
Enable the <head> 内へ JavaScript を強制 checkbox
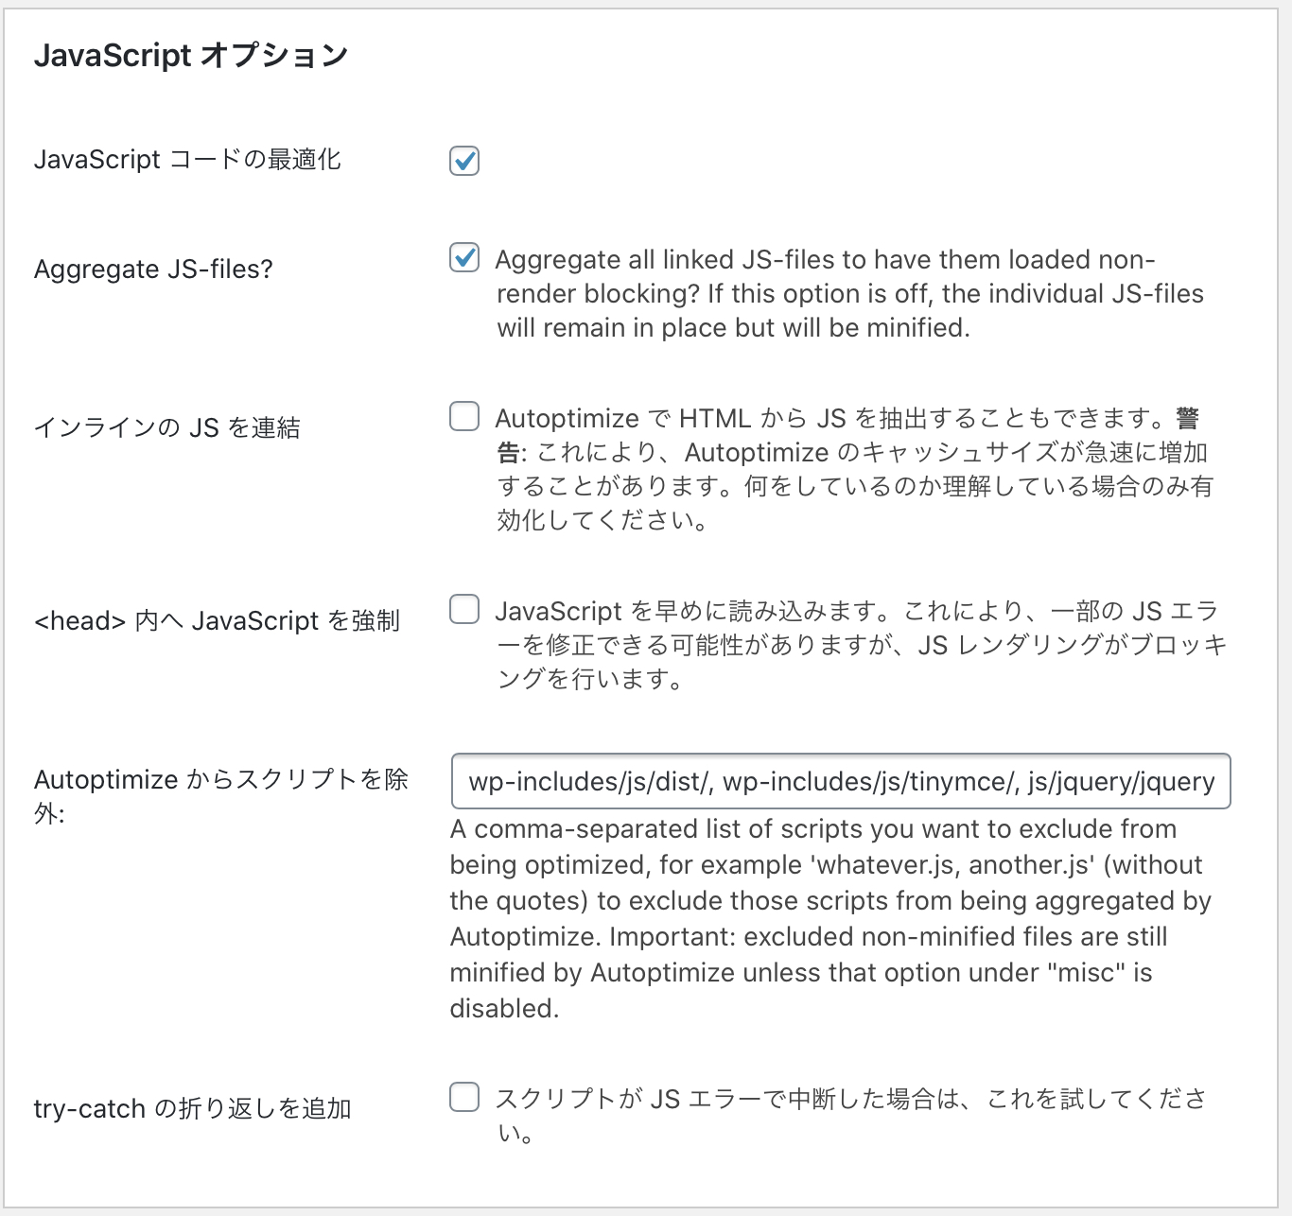coord(464,609)
